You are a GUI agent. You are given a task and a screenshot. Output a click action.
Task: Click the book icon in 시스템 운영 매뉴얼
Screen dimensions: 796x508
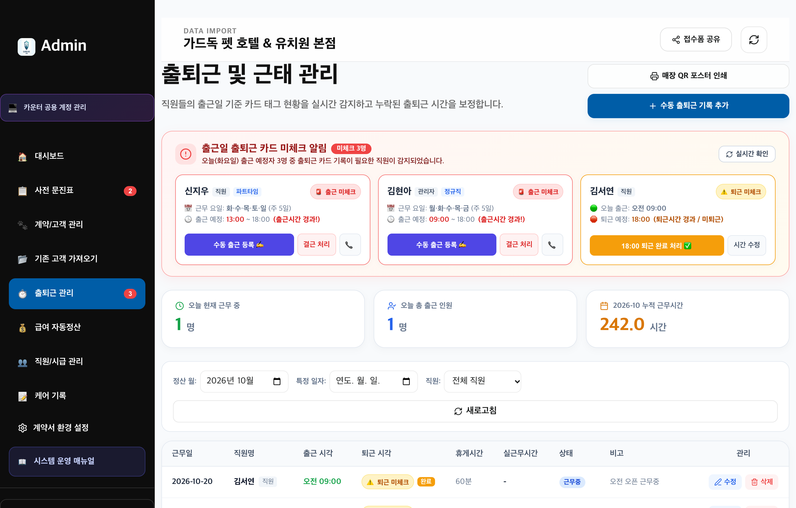click(x=22, y=461)
